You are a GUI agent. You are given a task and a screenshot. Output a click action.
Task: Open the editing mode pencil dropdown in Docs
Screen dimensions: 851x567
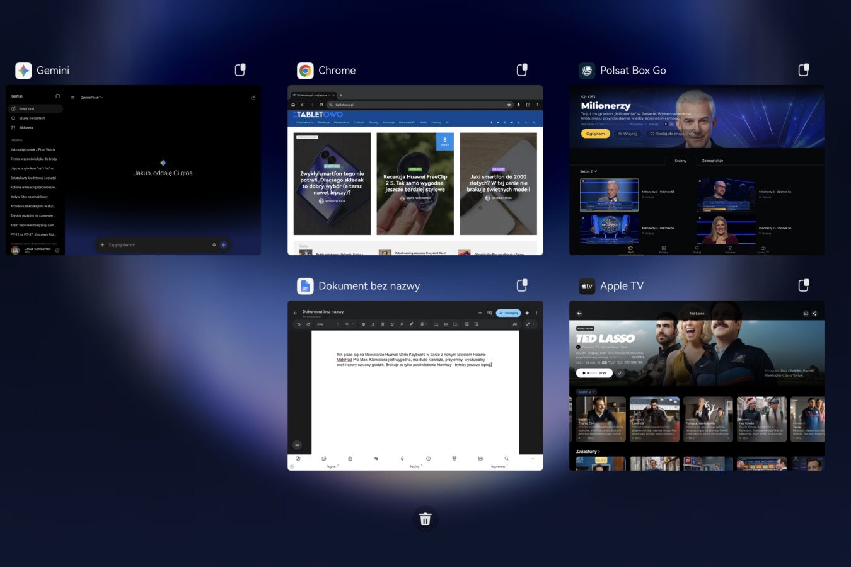point(530,324)
